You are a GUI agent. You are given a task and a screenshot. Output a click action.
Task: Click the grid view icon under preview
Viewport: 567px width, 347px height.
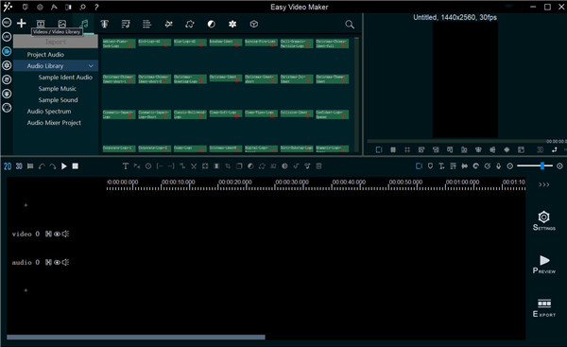click(393, 149)
